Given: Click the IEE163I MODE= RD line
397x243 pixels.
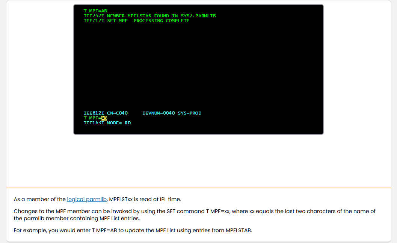Looking at the screenshot, I should point(107,123).
